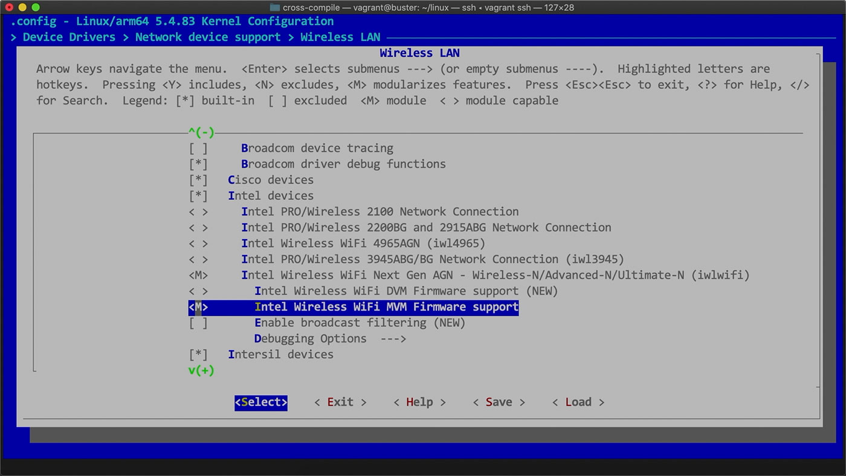The image size is (846, 476).
Task: Select Intel PRO/Wireless 2200BG and 2915ABG label
Action: click(x=426, y=227)
